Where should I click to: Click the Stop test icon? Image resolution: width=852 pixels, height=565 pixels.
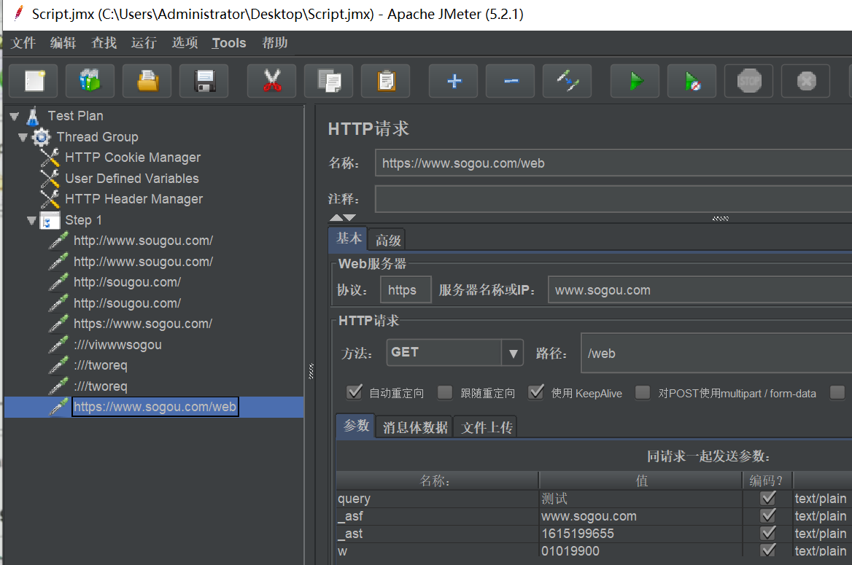click(748, 81)
